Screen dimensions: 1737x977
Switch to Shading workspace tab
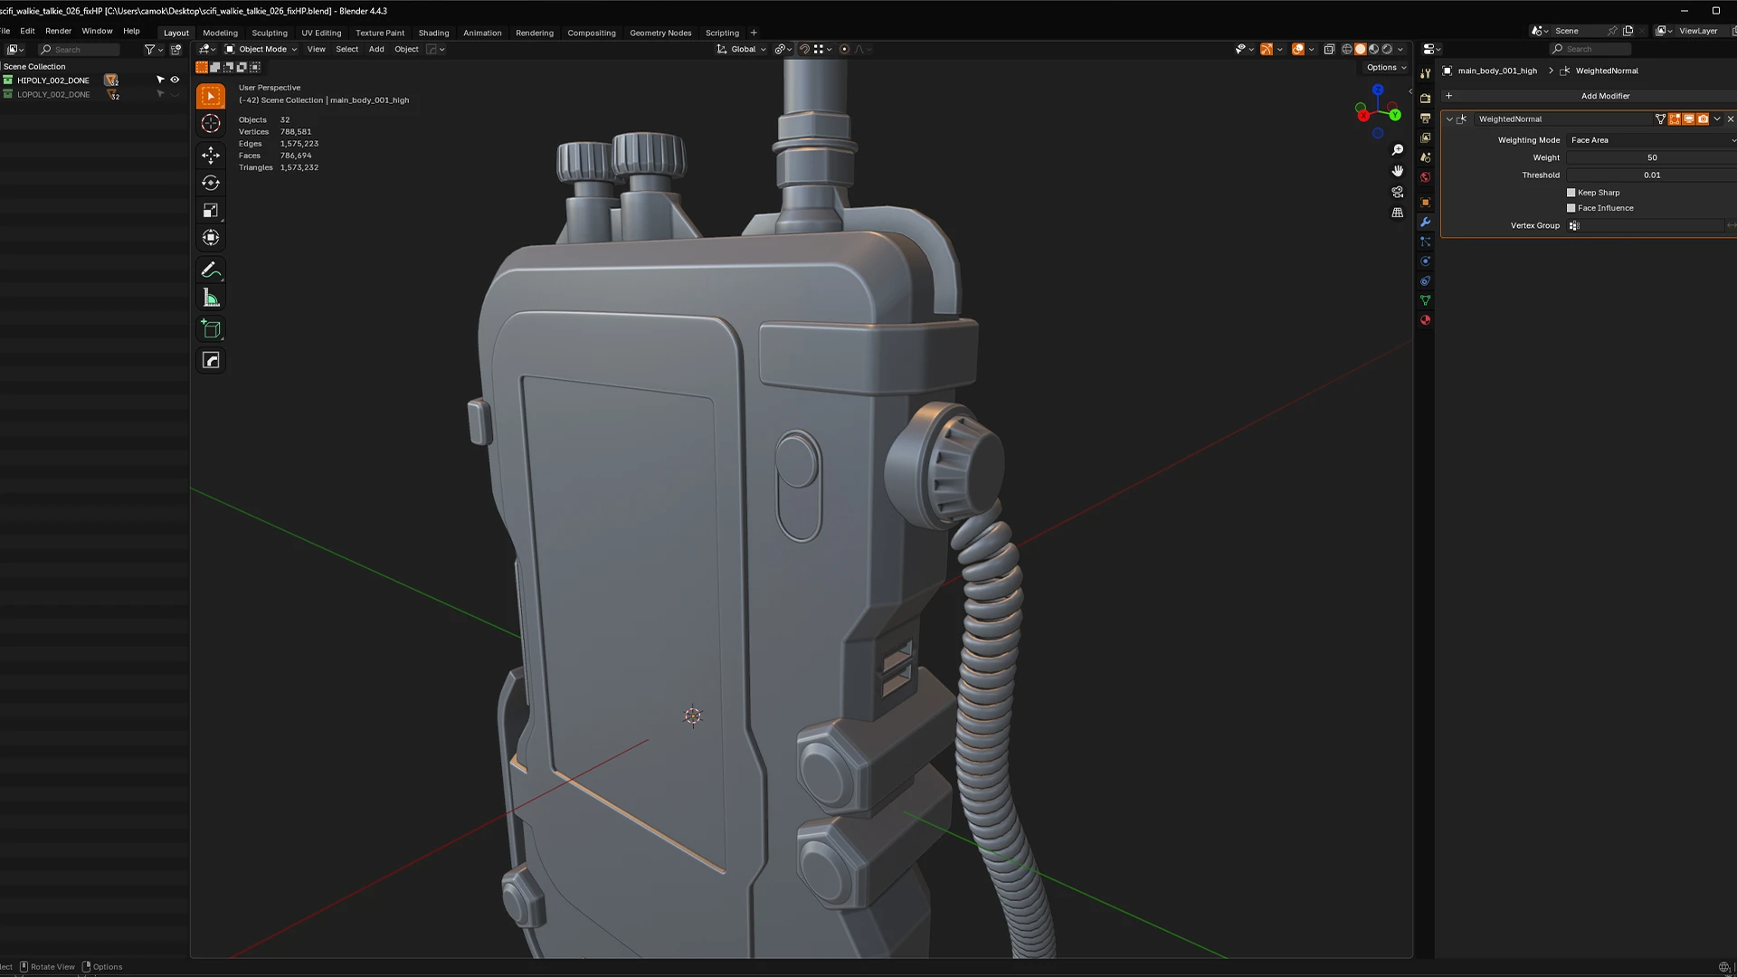click(433, 33)
